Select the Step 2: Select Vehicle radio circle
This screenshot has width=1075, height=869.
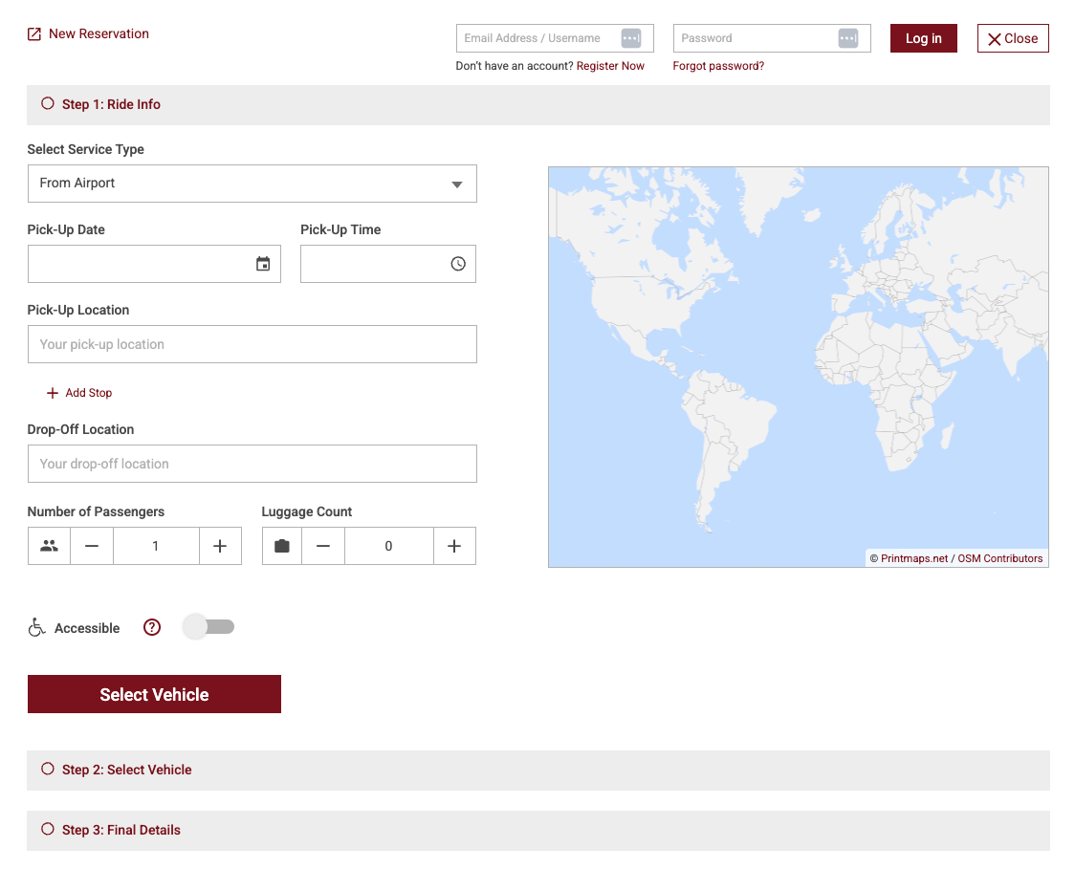(x=47, y=769)
